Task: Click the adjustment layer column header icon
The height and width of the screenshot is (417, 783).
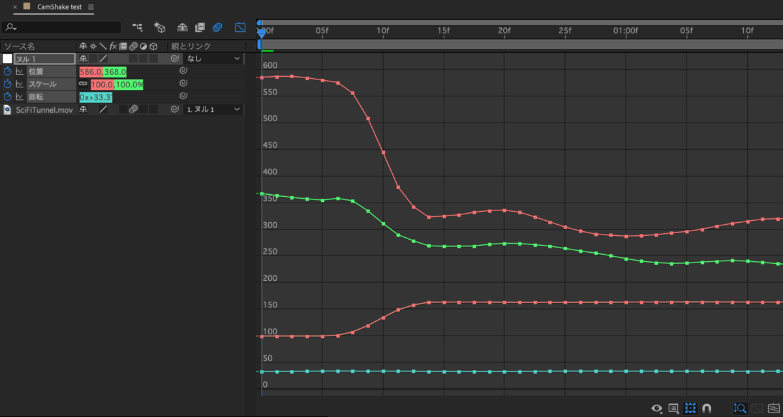Action: (144, 46)
